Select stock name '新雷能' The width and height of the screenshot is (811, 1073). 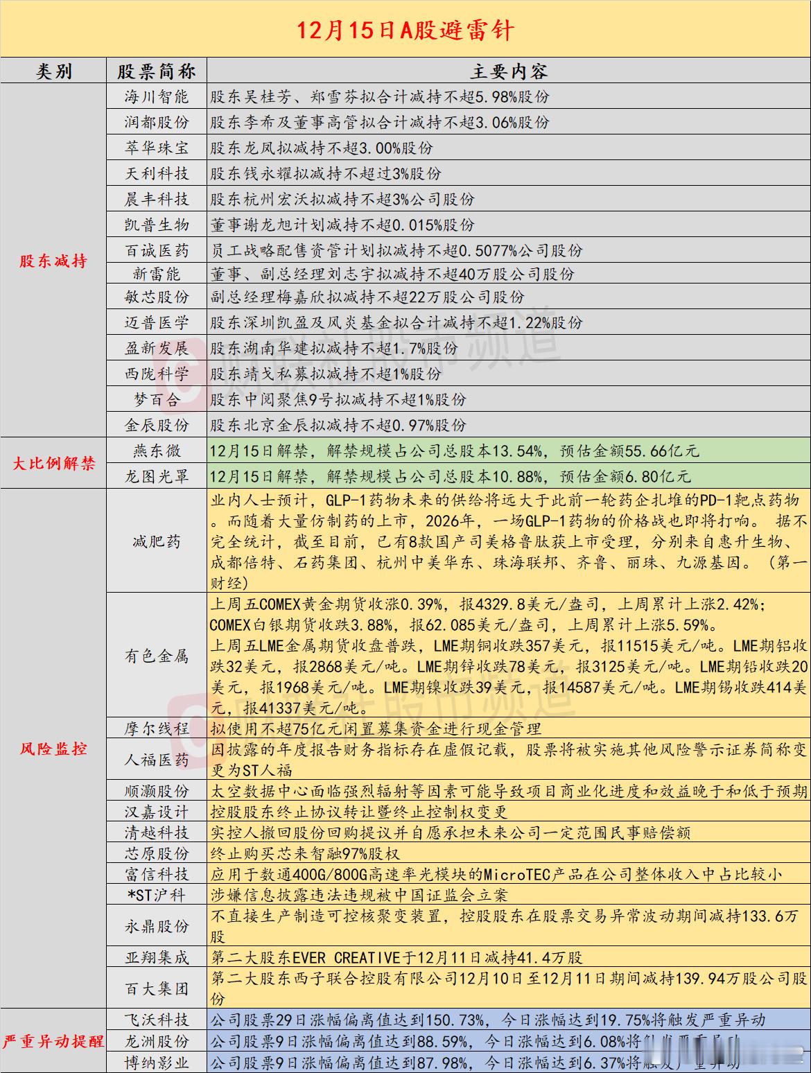157,274
